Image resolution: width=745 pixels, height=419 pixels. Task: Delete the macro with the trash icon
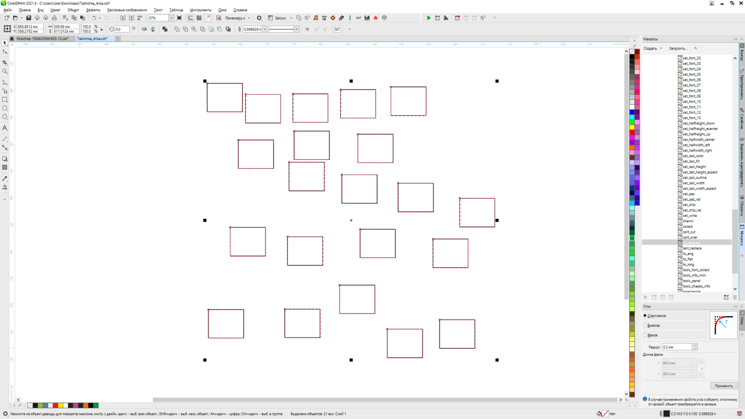[735, 297]
